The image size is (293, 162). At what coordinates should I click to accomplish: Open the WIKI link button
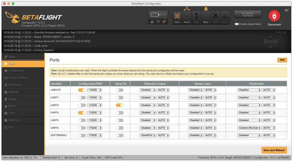[282, 60]
